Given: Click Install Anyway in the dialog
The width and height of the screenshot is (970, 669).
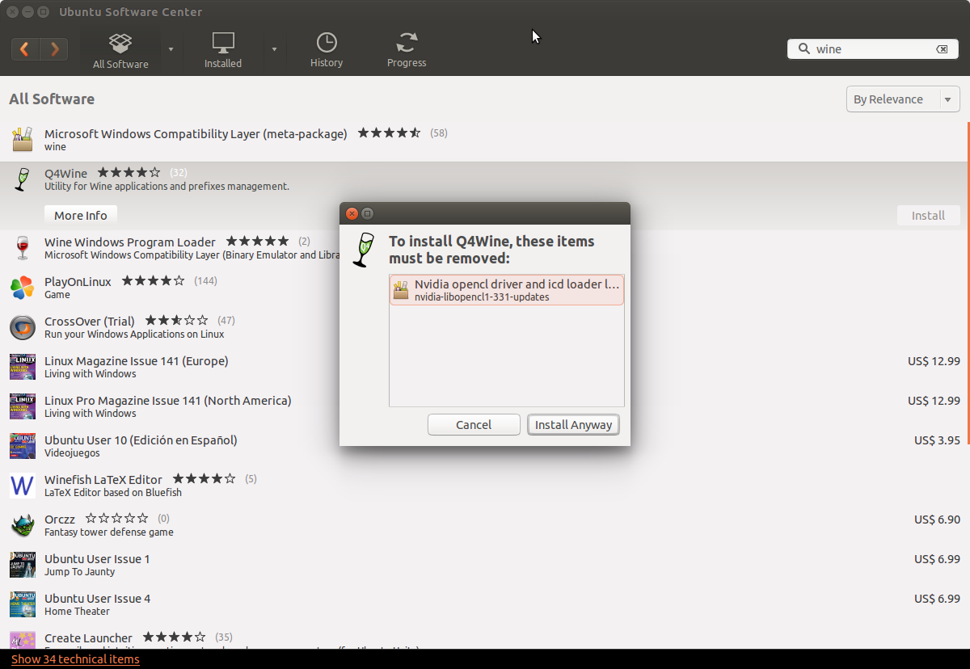Looking at the screenshot, I should point(574,425).
